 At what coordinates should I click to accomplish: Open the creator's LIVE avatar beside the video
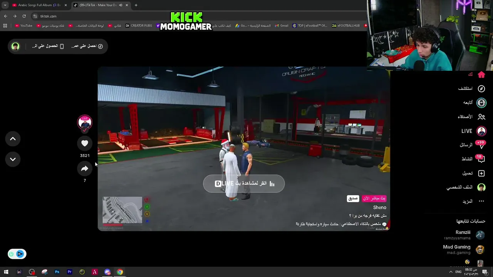tap(85, 123)
